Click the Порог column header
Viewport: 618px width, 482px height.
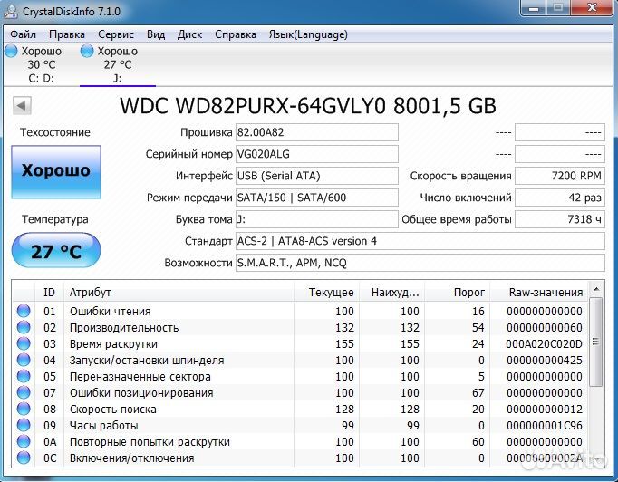coord(458,292)
